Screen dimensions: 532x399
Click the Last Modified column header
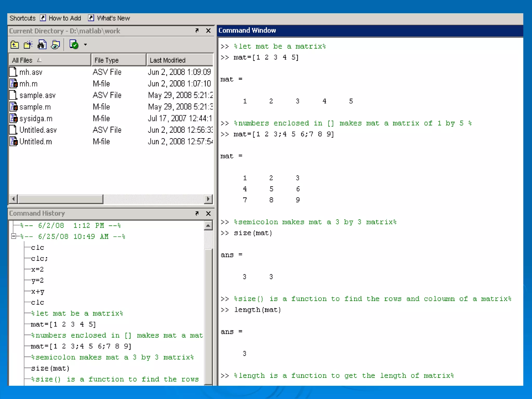179,60
